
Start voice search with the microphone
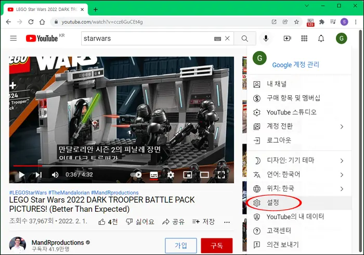[x=266, y=39]
